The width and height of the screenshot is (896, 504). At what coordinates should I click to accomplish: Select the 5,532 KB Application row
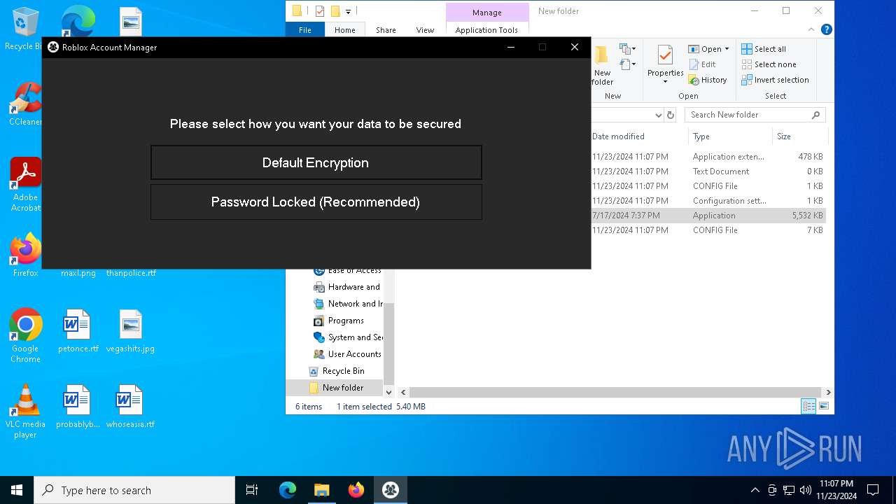point(708,216)
